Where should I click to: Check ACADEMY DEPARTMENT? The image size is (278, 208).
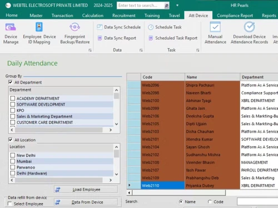[x=13, y=98]
